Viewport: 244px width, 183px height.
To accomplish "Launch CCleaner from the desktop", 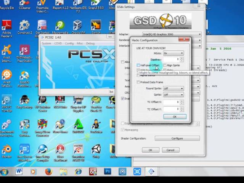I will tap(24, 5).
